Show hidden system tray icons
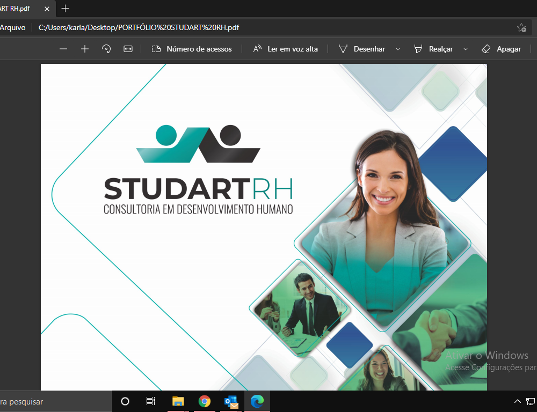The image size is (537, 412). [x=518, y=401]
